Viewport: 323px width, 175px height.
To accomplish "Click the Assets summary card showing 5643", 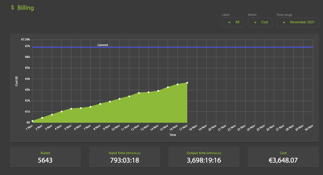I will tap(45, 157).
